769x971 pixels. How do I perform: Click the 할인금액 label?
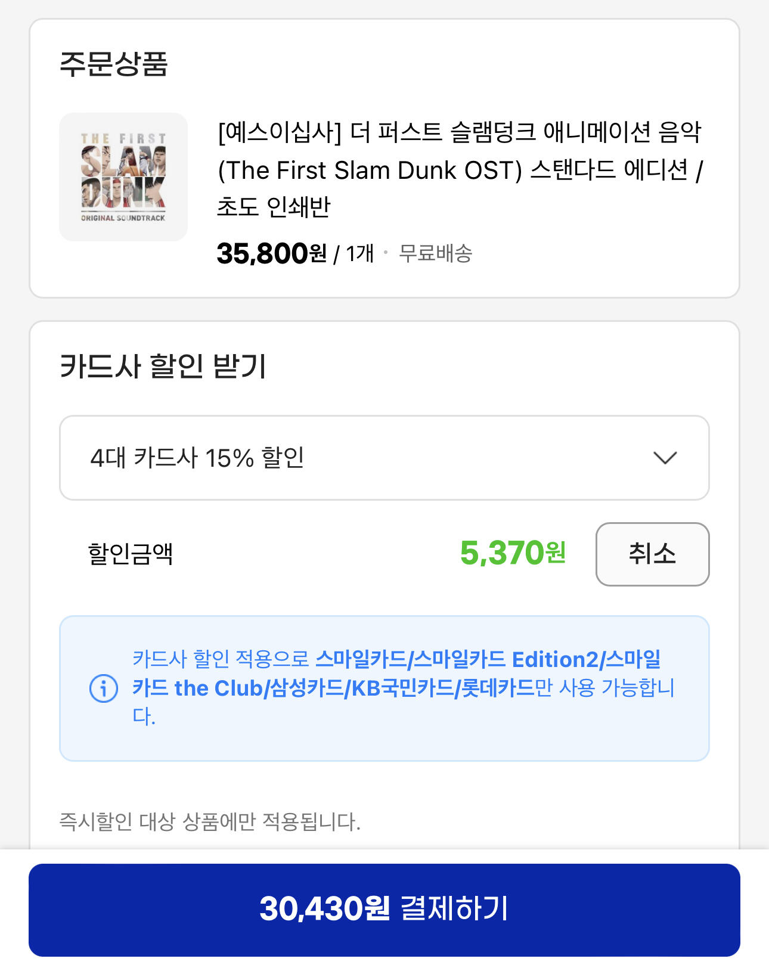coord(130,554)
